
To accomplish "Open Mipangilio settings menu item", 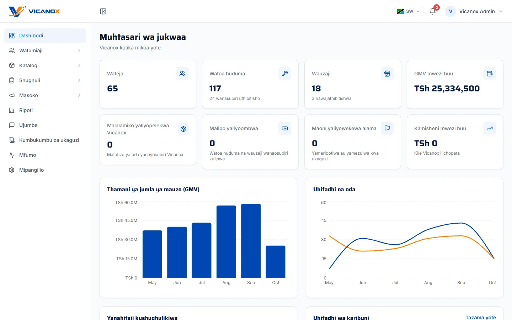I will pyautogui.click(x=45, y=170).
